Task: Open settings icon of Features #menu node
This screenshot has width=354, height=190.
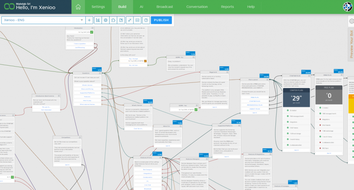Action: (x=160, y=158)
